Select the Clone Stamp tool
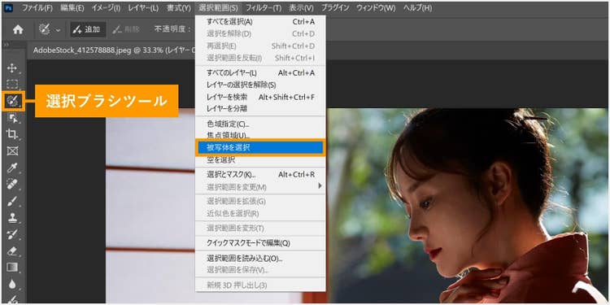Screen dimensions: 610x305 tap(12, 217)
